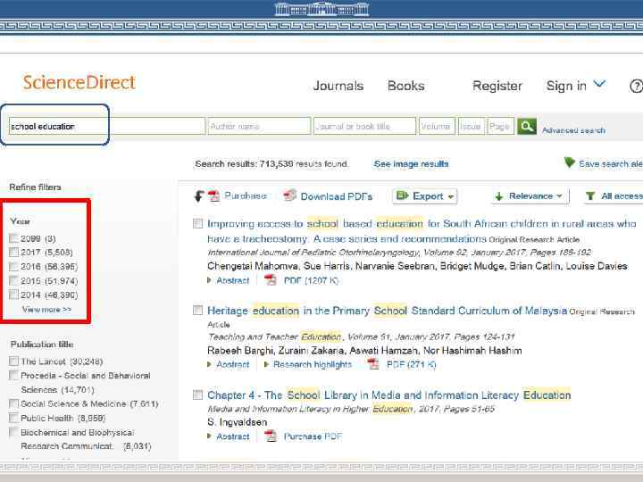The image size is (643, 482).
Task: Open the help question mark icon
Action: (637, 86)
